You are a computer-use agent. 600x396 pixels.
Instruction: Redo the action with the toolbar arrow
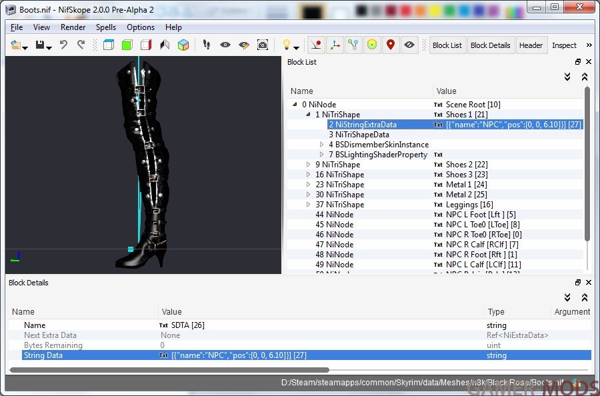coord(81,45)
